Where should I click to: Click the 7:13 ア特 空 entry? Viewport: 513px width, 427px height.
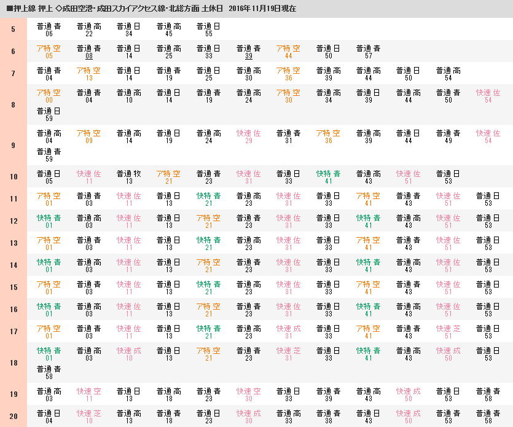(88, 74)
